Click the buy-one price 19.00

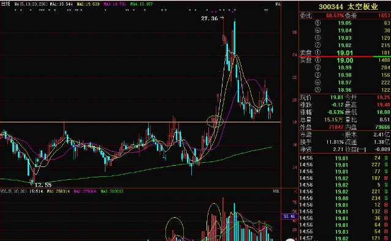[345, 60]
